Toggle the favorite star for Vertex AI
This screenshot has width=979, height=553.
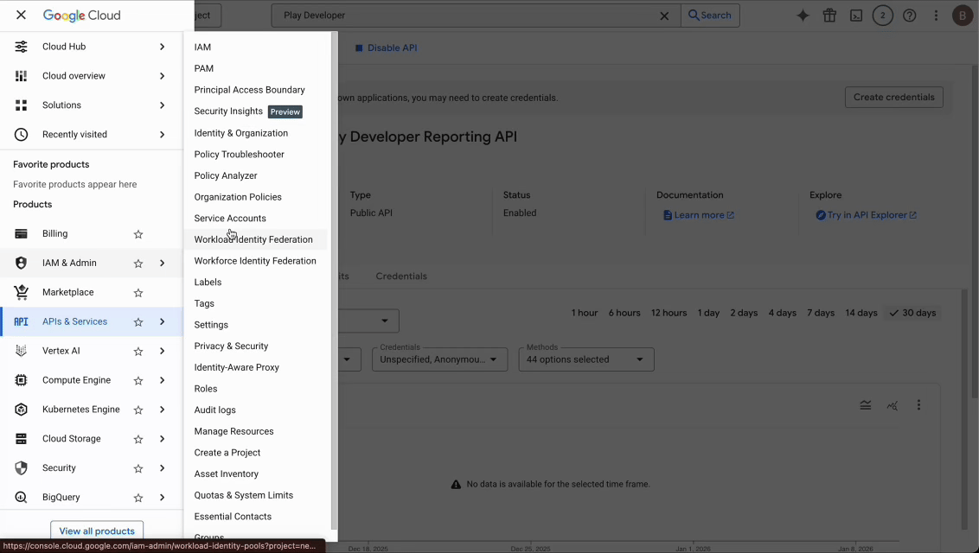[x=138, y=351]
